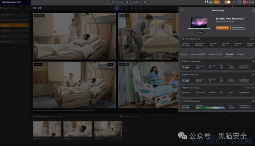Toggle the orange cloud switch
The image size is (255, 146).
tap(227, 2)
